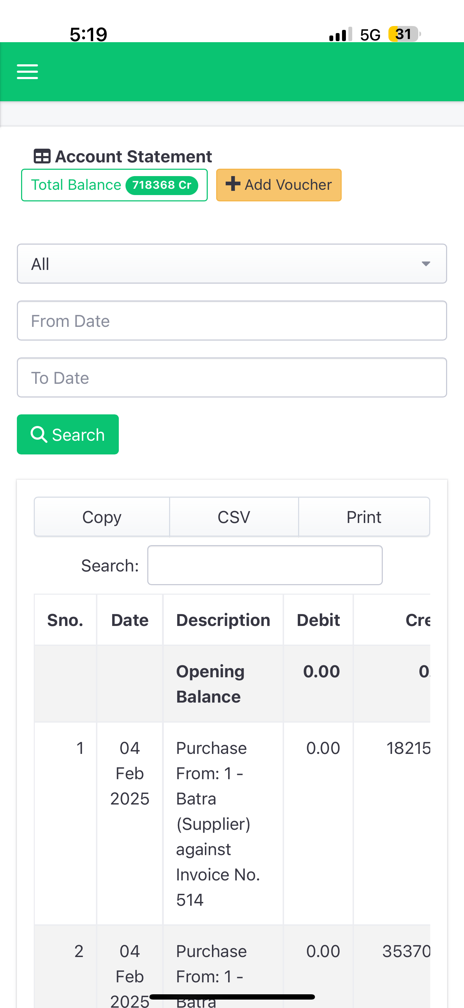This screenshot has height=1008, width=464.
Task: Click the dropdown arrow beside All
Action: point(426,264)
